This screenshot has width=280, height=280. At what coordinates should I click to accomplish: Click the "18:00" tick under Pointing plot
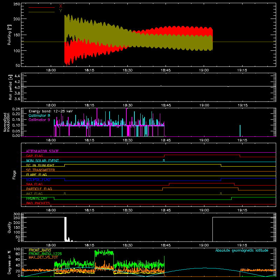tap(51, 70)
